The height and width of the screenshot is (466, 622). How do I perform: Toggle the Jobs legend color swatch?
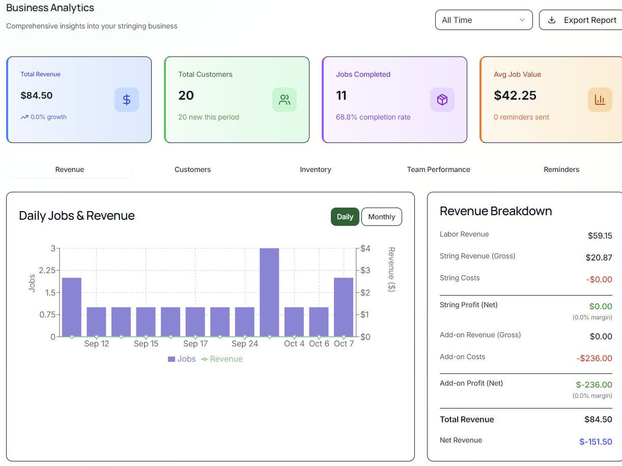(x=172, y=359)
